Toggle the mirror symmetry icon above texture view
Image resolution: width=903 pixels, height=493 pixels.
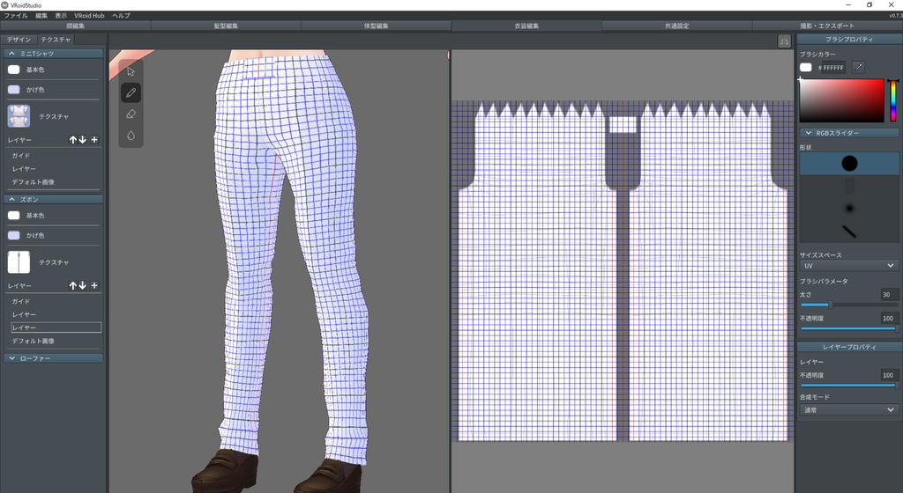coord(784,40)
